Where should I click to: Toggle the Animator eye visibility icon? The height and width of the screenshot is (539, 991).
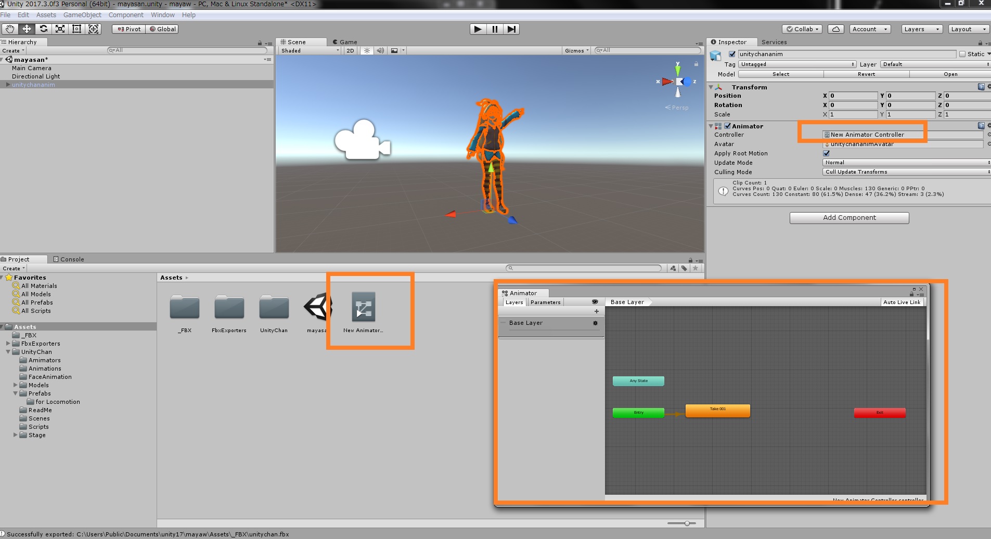tap(595, 302)
